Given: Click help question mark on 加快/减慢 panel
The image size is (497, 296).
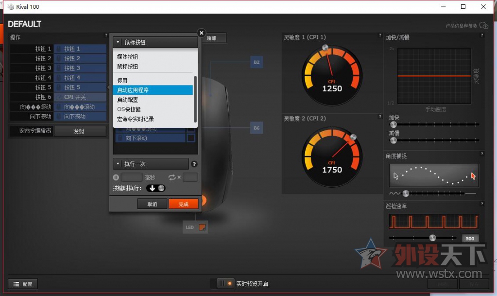Looking at the screenshot, I should point(481,35).
